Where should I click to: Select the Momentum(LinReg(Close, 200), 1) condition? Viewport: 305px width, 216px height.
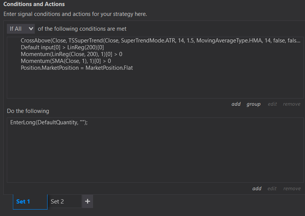72,54
